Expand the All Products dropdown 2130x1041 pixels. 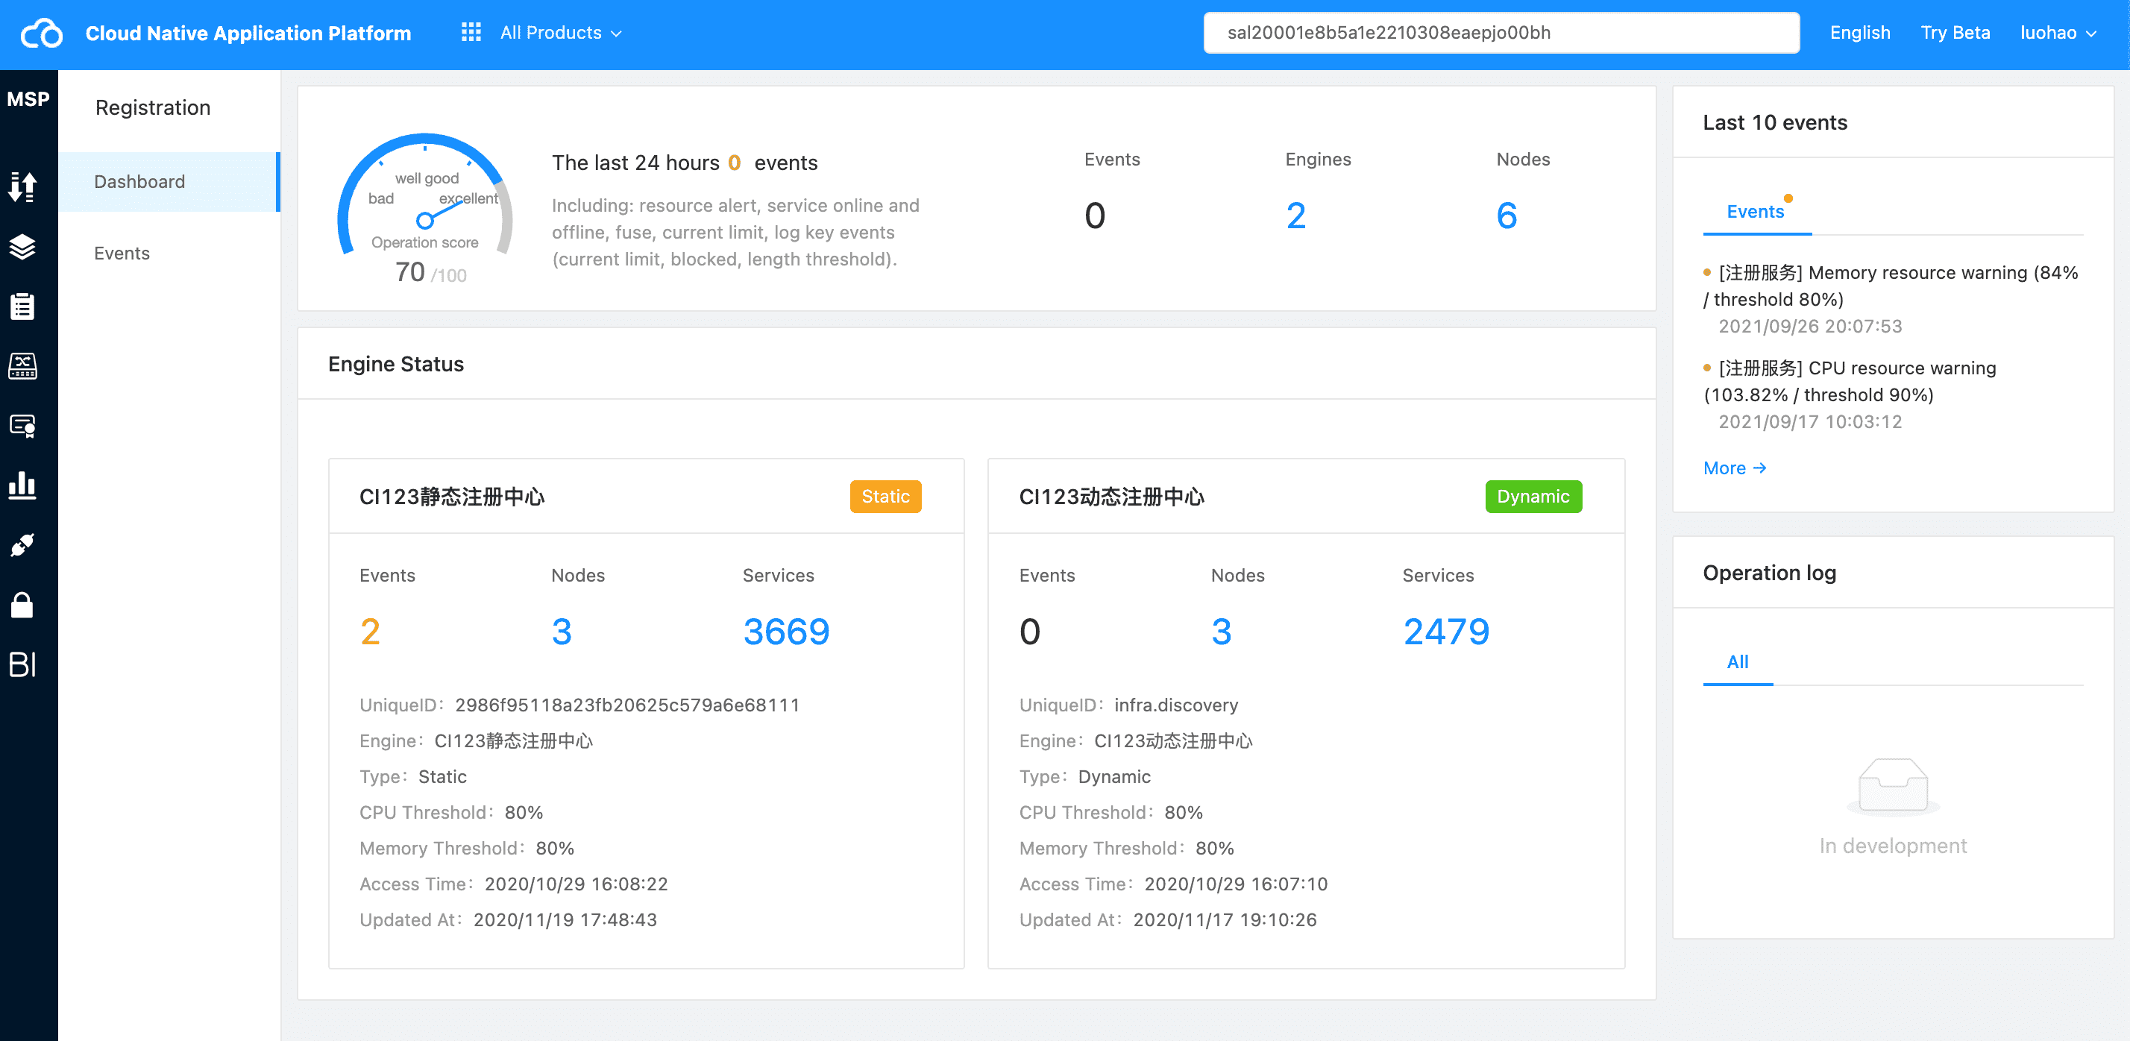[x=561, y=33]
